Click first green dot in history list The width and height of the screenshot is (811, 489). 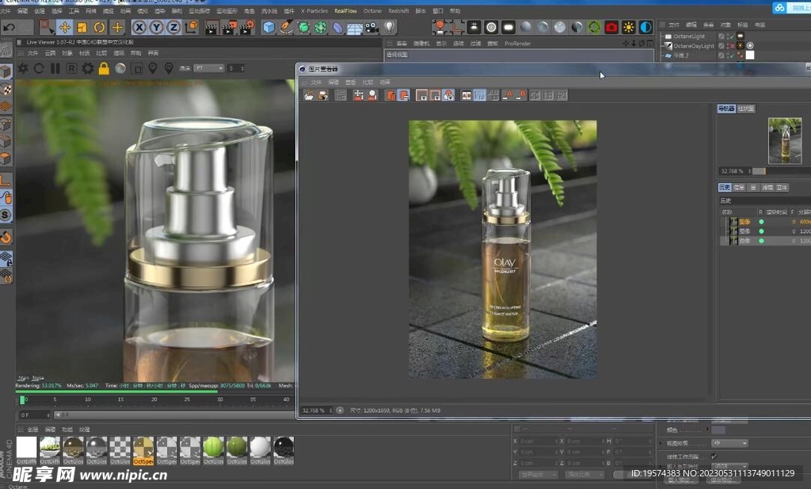coord(761,221)
